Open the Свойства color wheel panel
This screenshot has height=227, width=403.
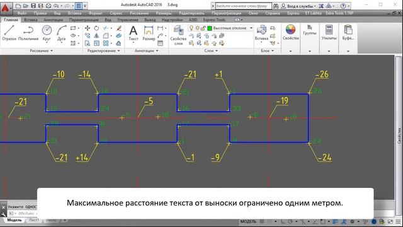290,32
